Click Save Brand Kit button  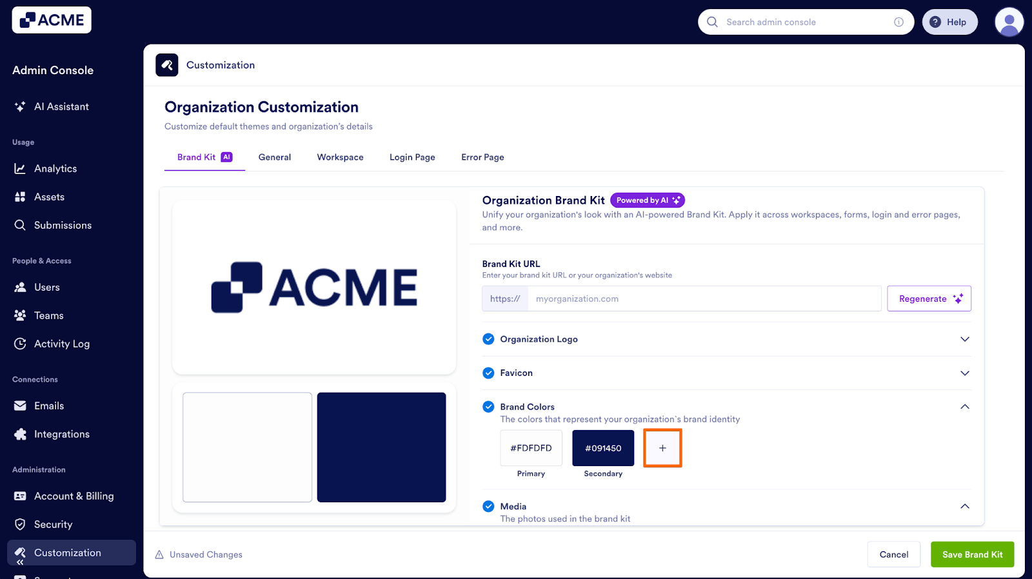(x=972, y=554)
